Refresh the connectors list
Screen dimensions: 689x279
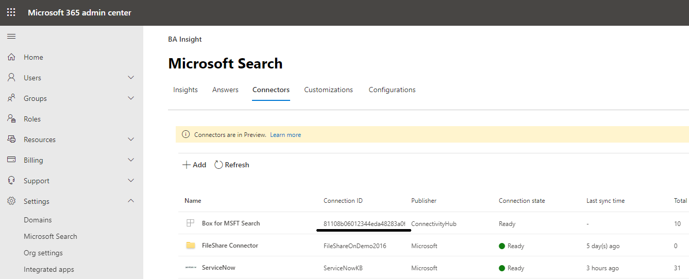tap(232, 165)
